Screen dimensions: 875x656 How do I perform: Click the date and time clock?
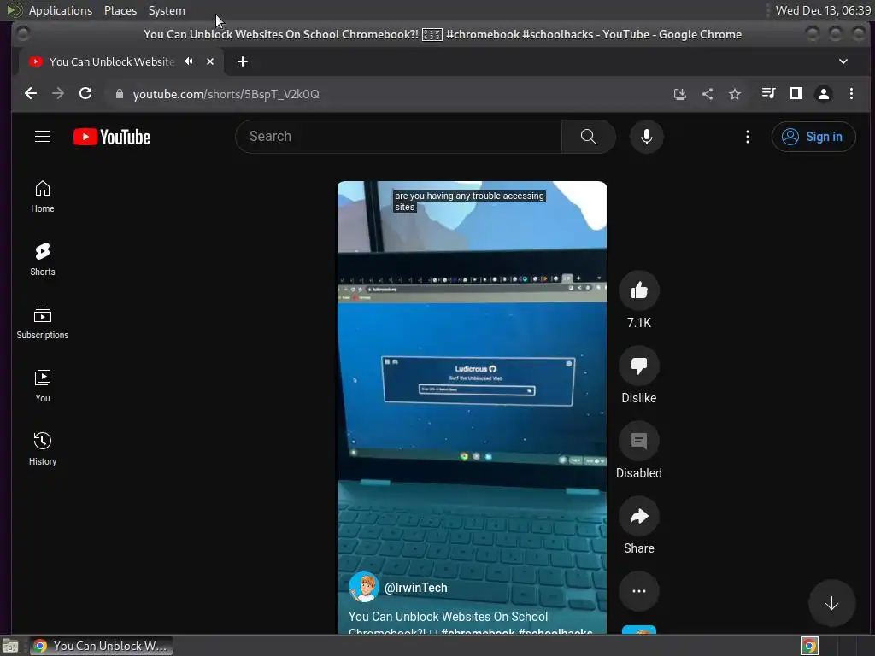[x=823, y=10]
